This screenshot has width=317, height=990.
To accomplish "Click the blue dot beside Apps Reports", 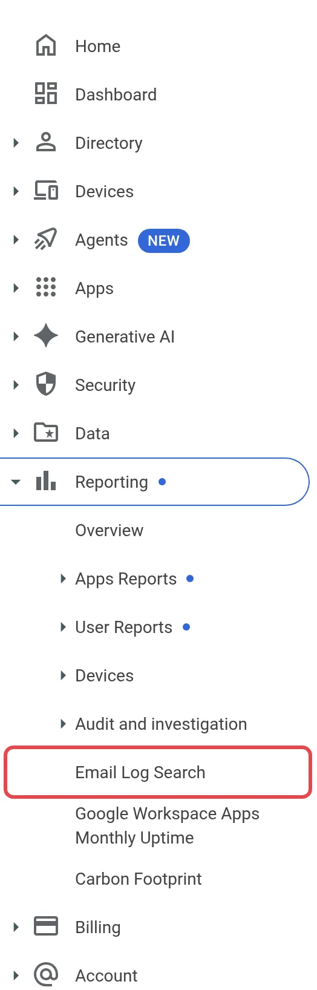I will coord(190,579).
